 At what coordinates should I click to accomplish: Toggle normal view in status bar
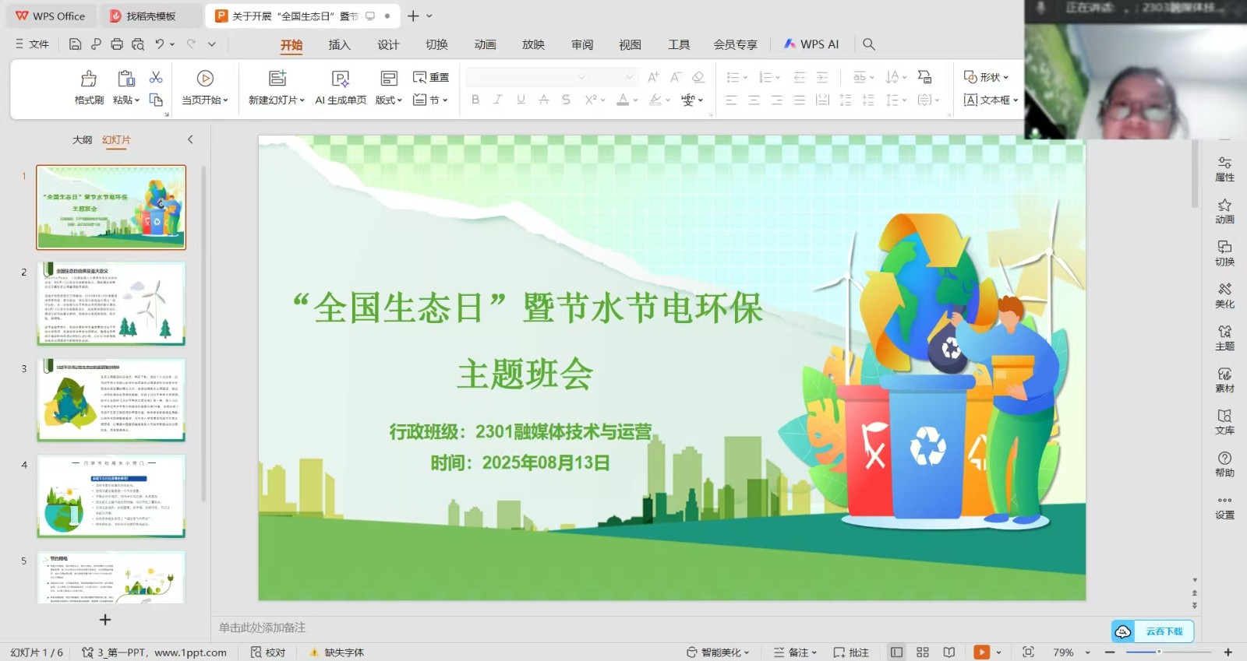coord(897,652)
